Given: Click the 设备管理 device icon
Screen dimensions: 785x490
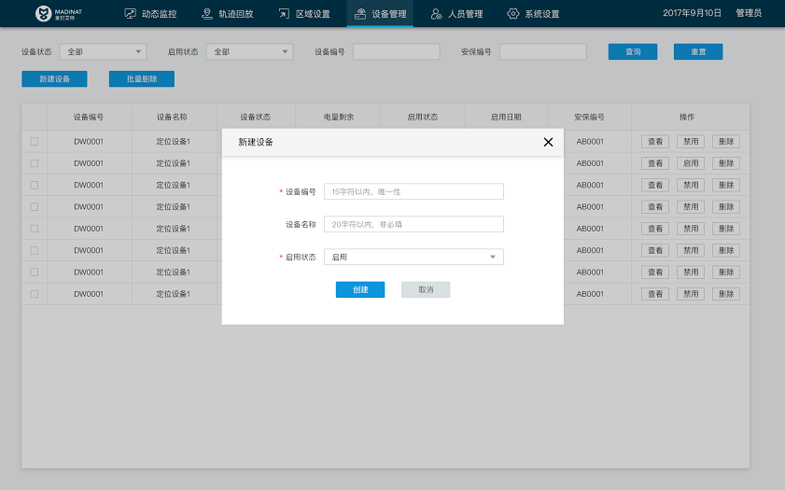Looking at the screenshot, I should (360, 14).
